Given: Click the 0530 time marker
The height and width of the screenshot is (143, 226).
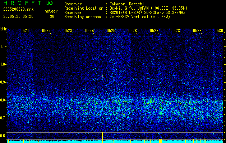Looking at the screenshot, I should click(219, 30).
